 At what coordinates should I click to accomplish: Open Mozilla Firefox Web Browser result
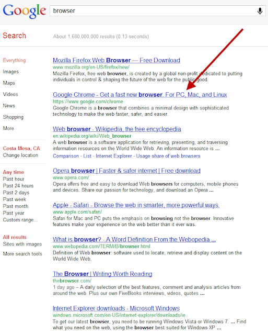pos(116,60)
